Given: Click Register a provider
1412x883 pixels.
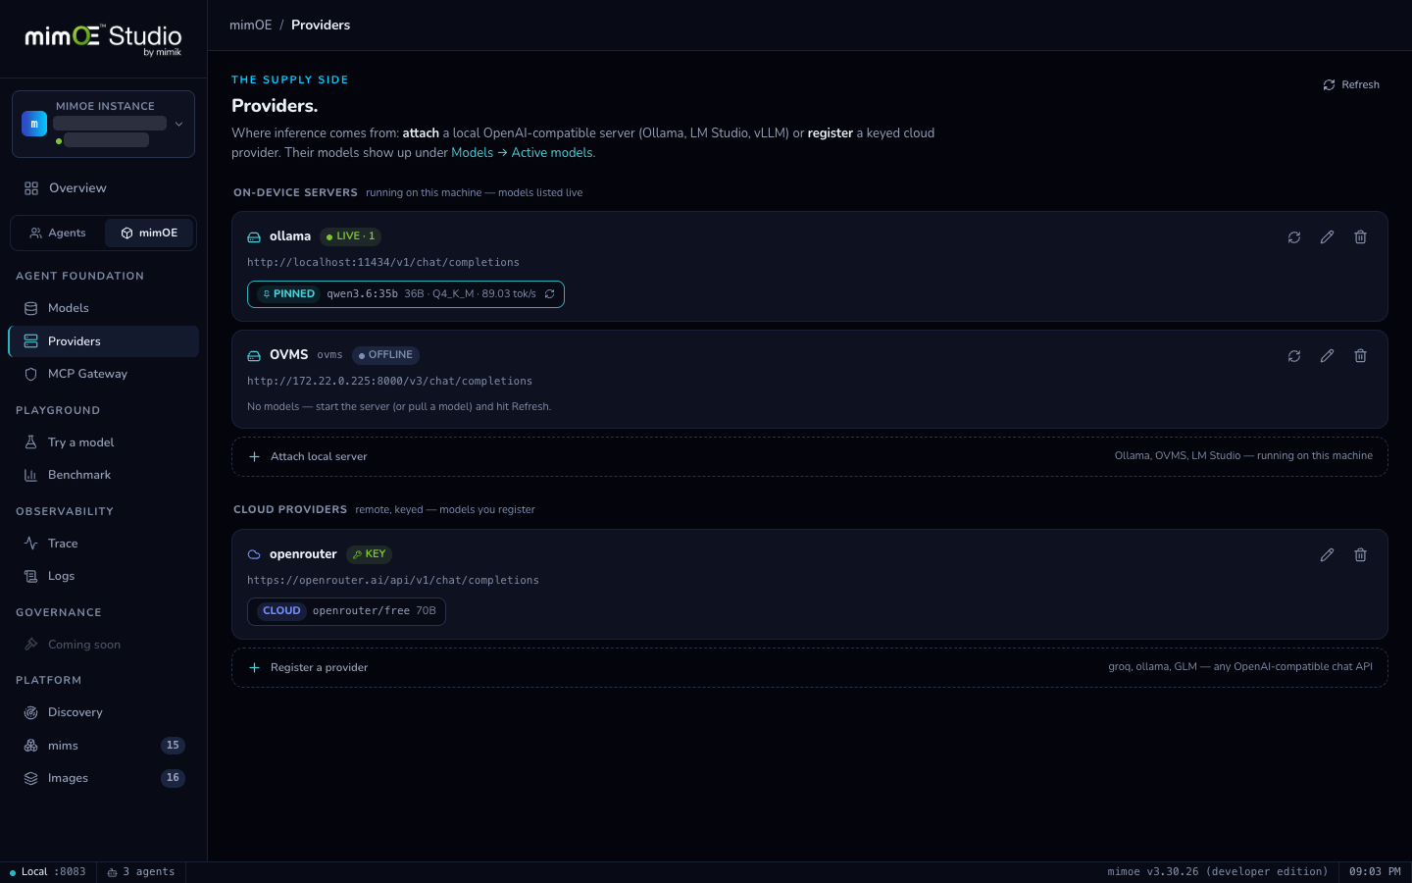Looking at the screenshot, I should pyautogui.click(x=810, y=667).
